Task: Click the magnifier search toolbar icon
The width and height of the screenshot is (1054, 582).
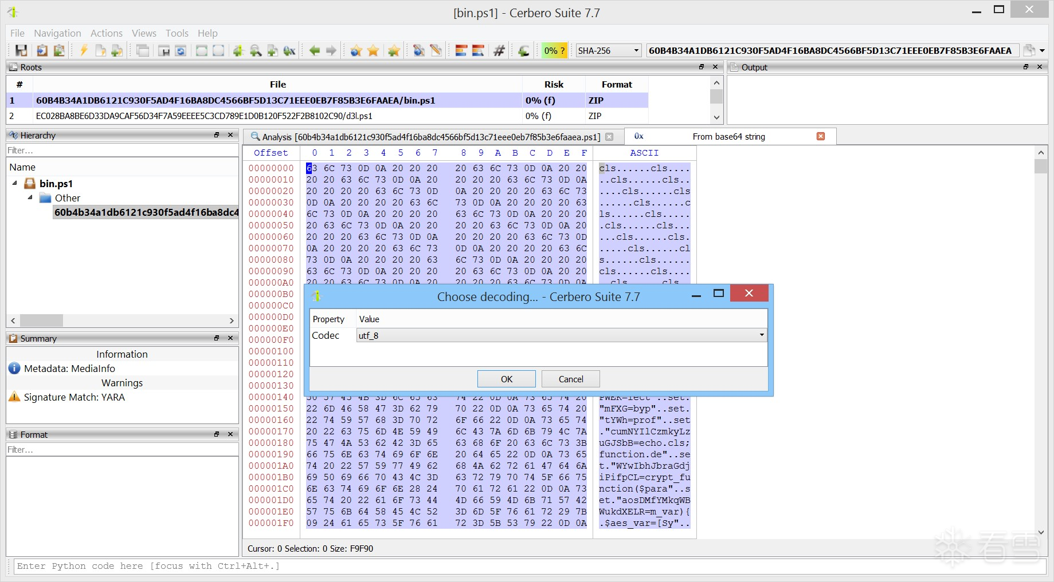Action: (256, 50)
